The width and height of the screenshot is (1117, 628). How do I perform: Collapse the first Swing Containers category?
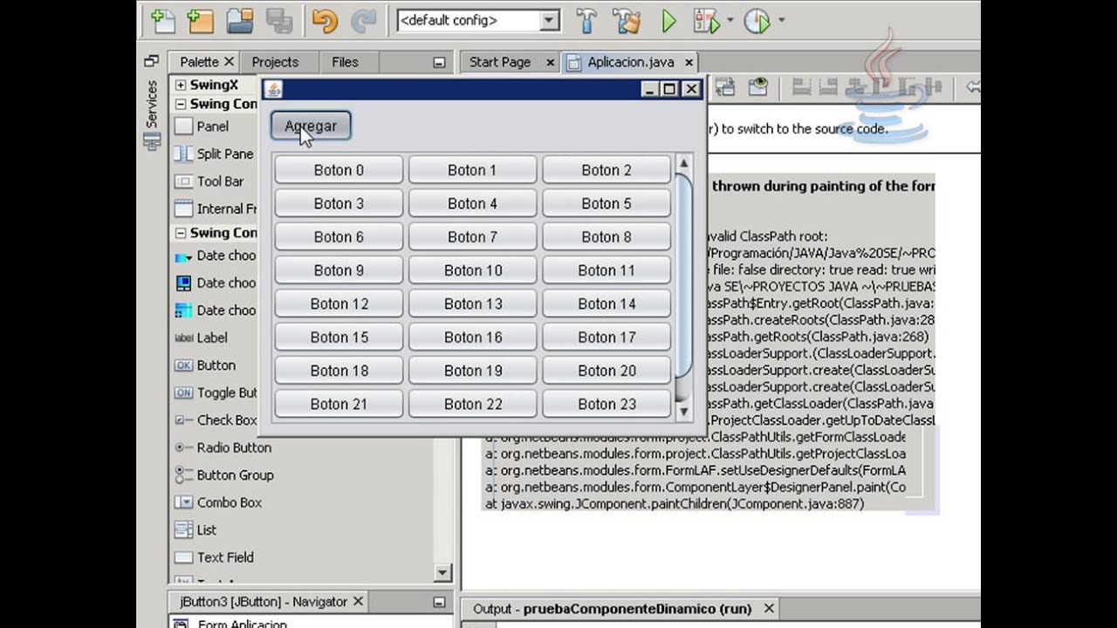click(x=181, y=104)
